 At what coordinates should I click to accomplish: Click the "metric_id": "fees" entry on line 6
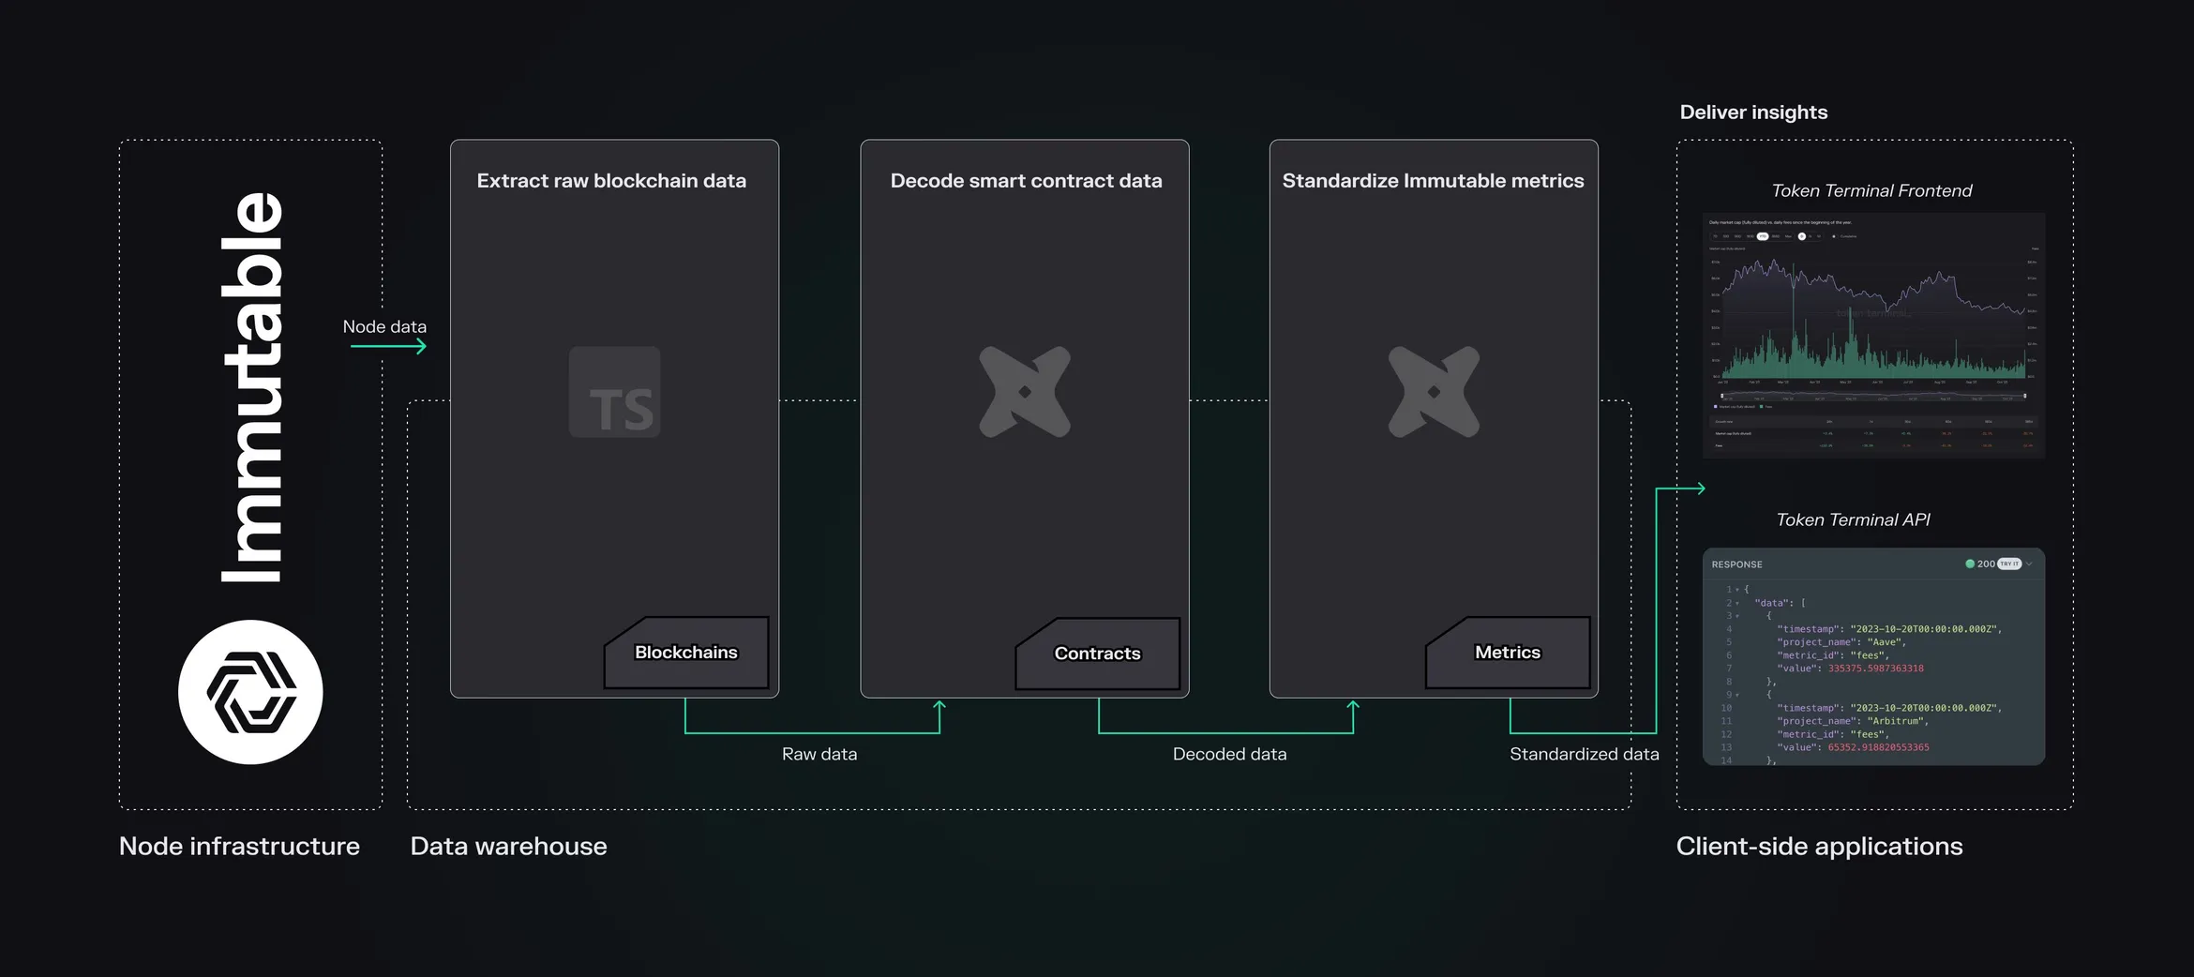pos(1833,655)
